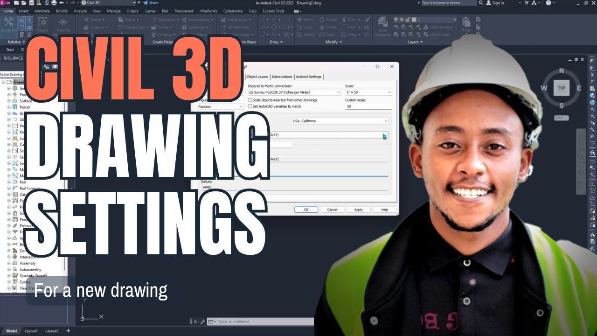This screenshot has width=597, height=336.
Task: Open the Annotate menu
Action: point(42,11)
